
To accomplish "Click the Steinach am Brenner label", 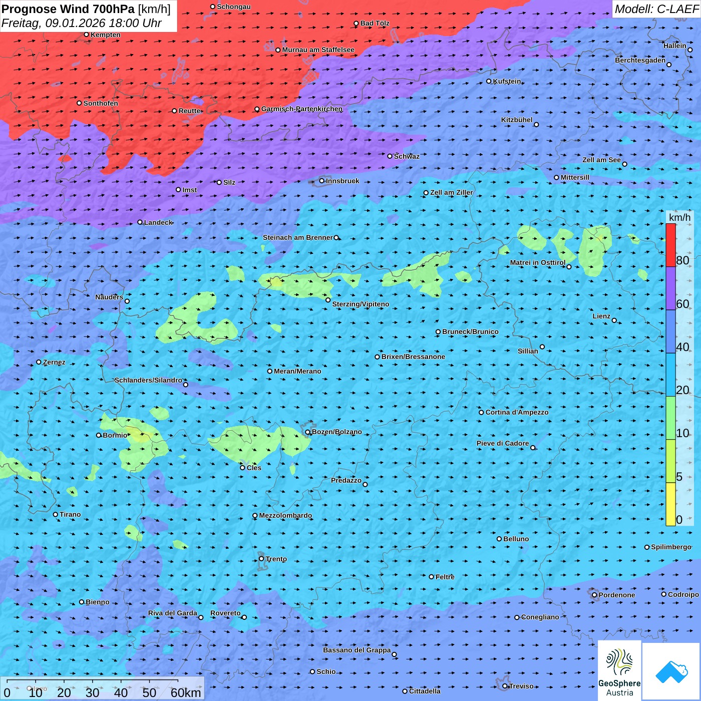I will (298, 237).
